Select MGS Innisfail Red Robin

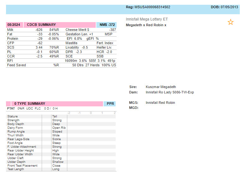point(160,103)
